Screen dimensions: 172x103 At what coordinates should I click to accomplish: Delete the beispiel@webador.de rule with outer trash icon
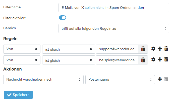(166, 60)
